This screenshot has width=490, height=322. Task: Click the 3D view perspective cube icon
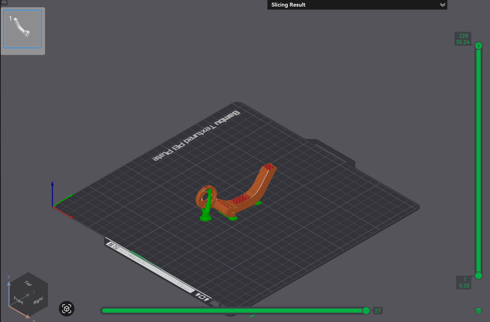tap(67, 309)
